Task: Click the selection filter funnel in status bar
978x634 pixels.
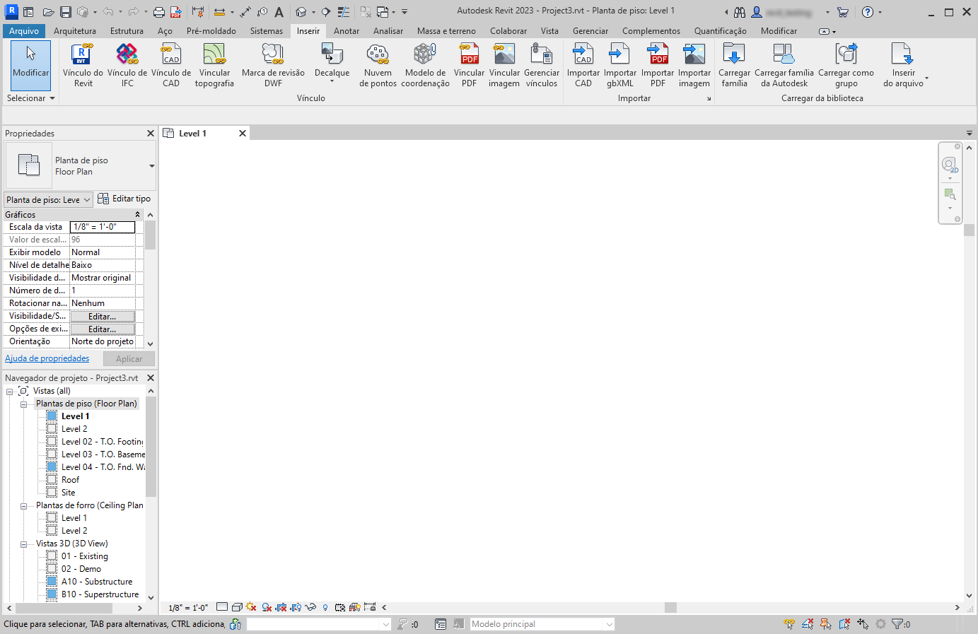Action: [898, 624]
